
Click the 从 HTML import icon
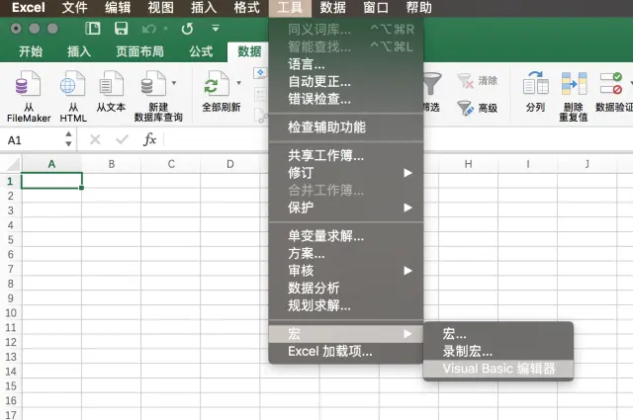[x=72, y=84]
